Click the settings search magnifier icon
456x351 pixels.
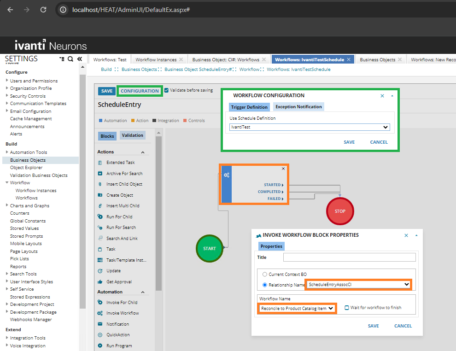tap(70, 59)
